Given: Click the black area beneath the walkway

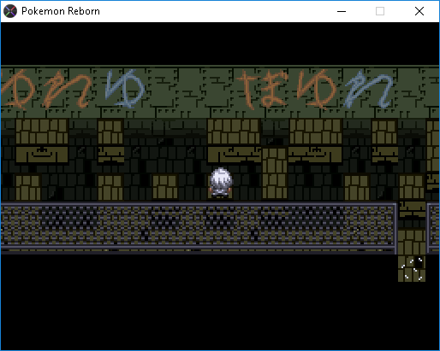Looking at the screenshot, I should point(197,301).
